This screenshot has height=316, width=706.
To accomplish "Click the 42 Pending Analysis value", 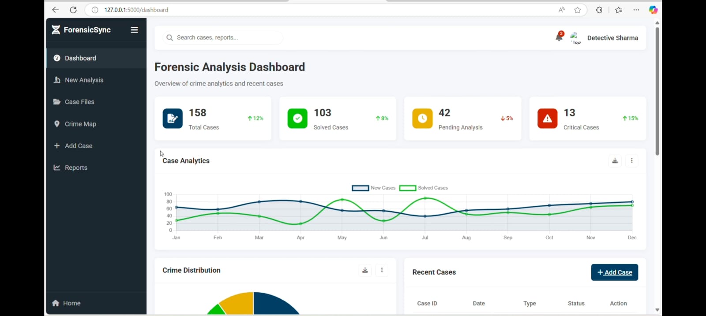I will point(444,113).
